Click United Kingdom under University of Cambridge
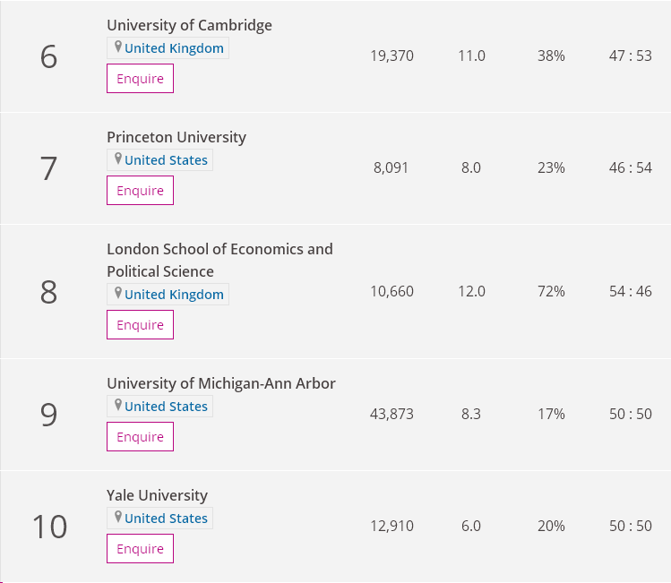The image size is (671, 583). click(174, 48)
